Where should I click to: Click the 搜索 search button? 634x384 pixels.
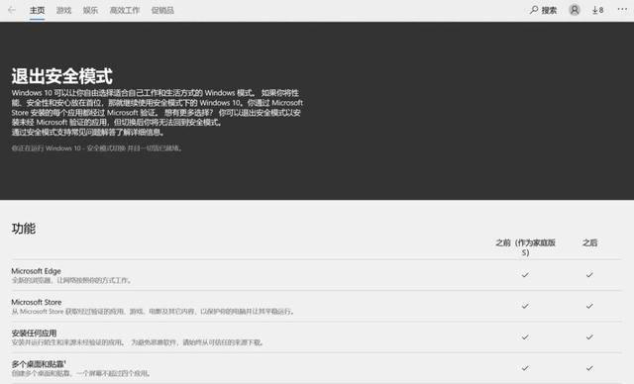click(543, 10)
